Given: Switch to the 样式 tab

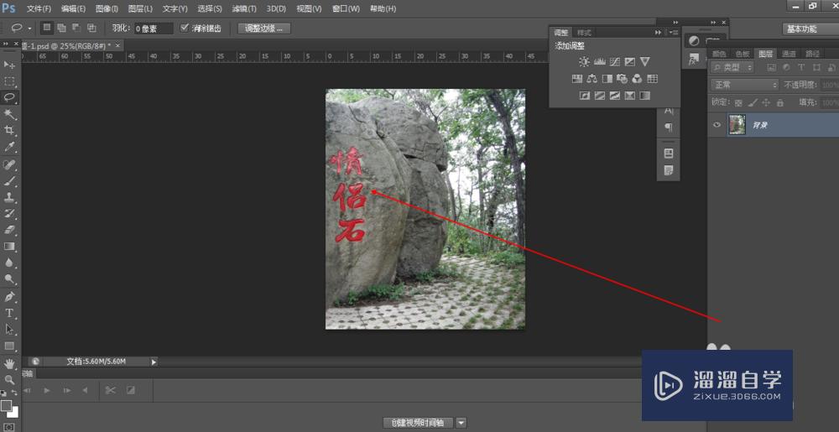Looking at the screenshot, I should [584, 33].
